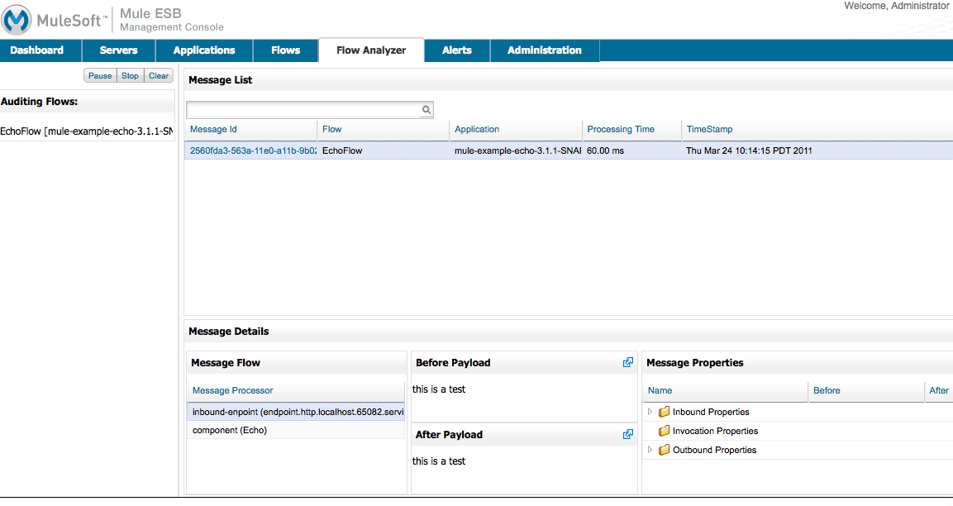Click the After Payload text 'this is a test'
Screen dimensions: 953x506
click(x=439, y=461)
